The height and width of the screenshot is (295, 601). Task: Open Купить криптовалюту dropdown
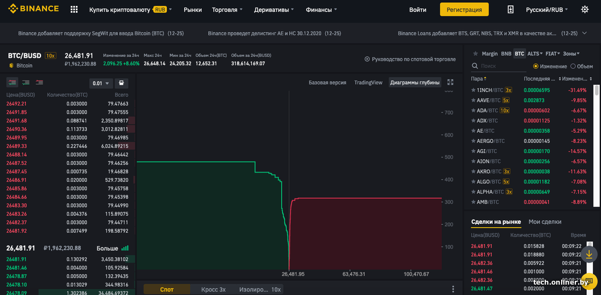pyautogui.click(x=131, y=10)
